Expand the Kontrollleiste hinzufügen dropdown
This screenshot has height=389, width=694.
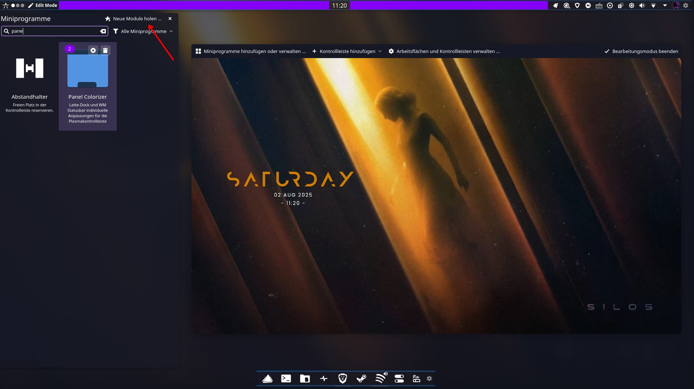347,52
